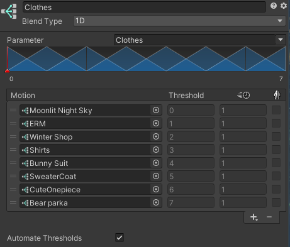Open the Parameter Clothes dropdown
This screenshot has width=290, height=247.
[200, 40]
